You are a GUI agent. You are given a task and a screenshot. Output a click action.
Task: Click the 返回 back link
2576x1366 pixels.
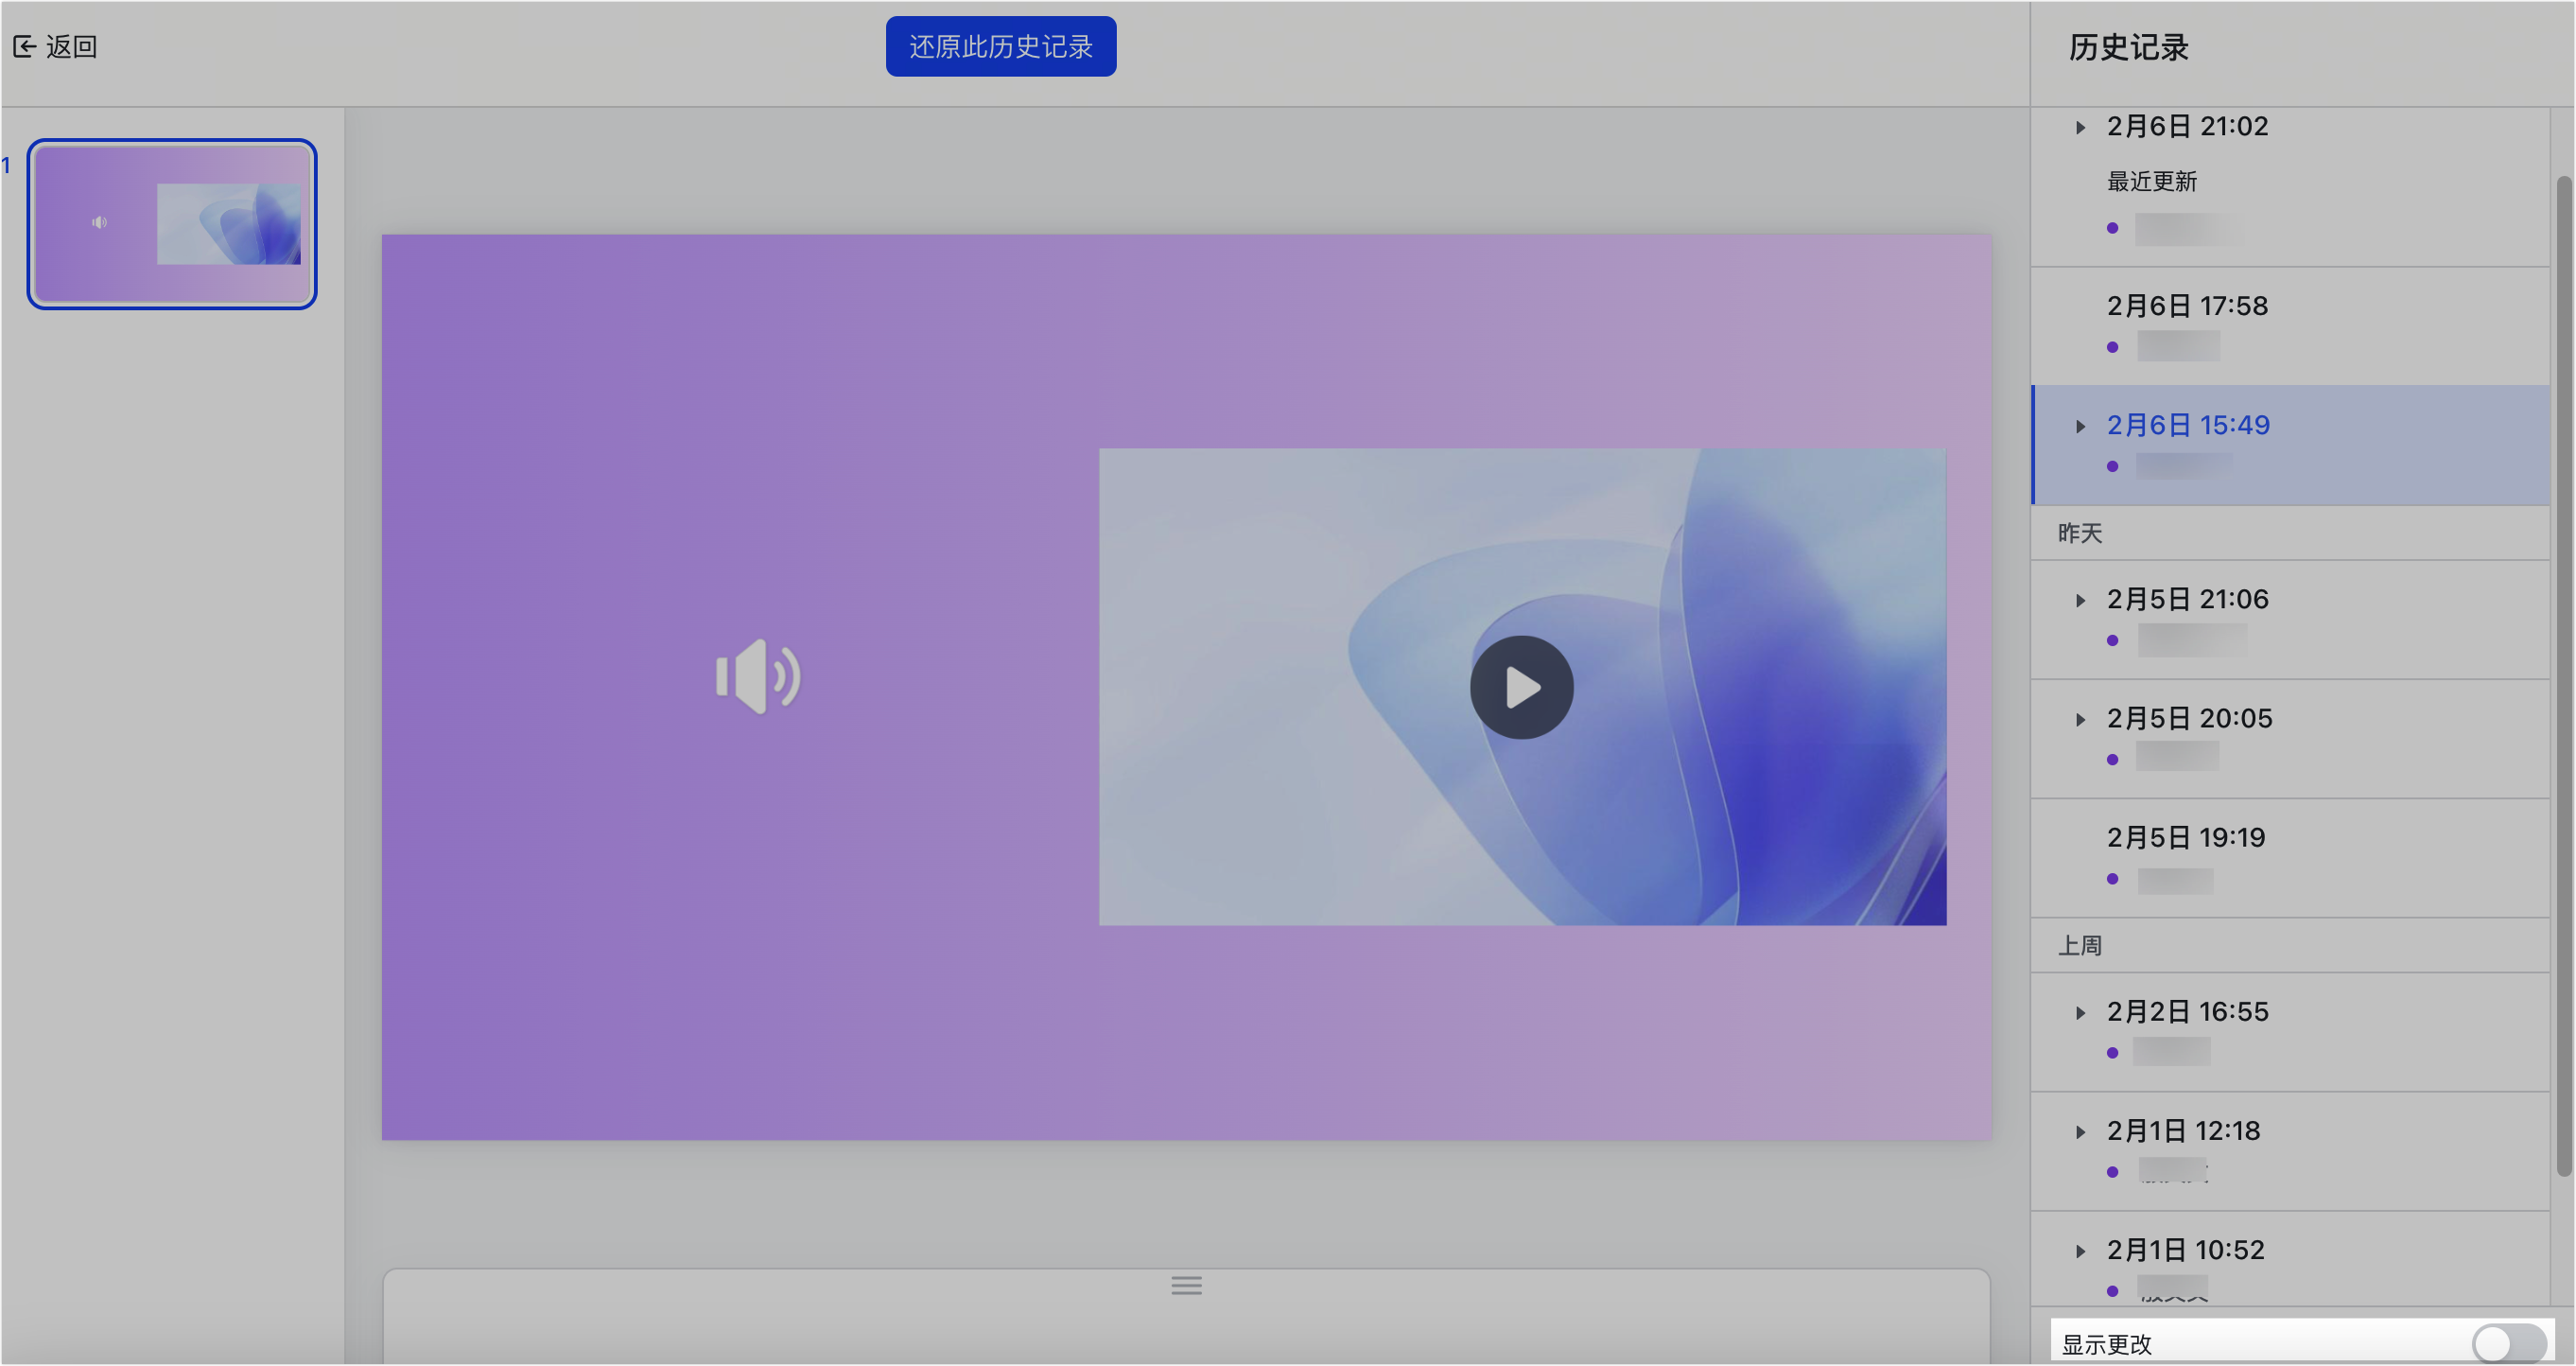pyautogui.click(x=70, y=46)
